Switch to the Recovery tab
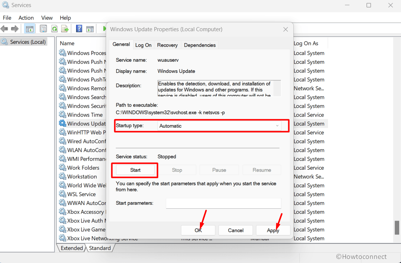This screenshot has height=263, width=401. pos(167,45)
